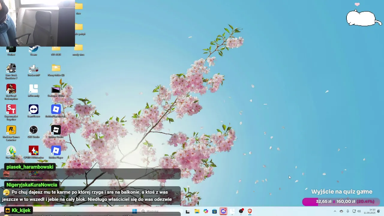Open the Roblox Studio desktop shortcut
Image resolution: width=384 pixels, height=216 pixels.
56,132
